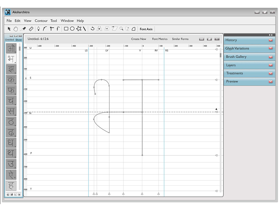Switch to Untitled tab in glyph palette

(x=9, y=40)
